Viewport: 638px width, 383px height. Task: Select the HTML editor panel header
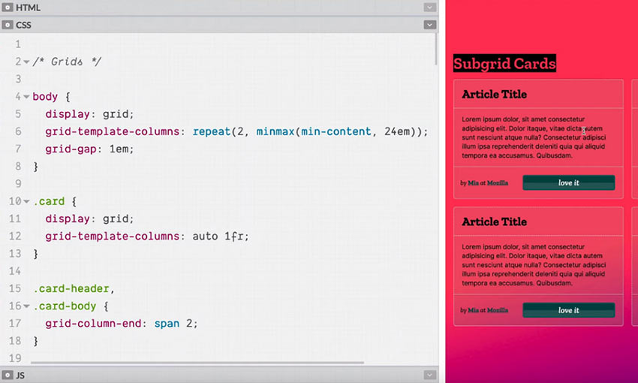(x=219, y=8)
